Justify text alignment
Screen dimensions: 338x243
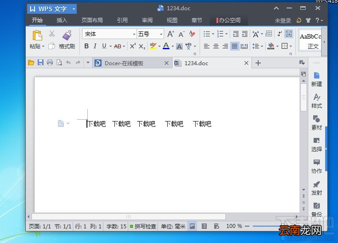coord(235,46)
